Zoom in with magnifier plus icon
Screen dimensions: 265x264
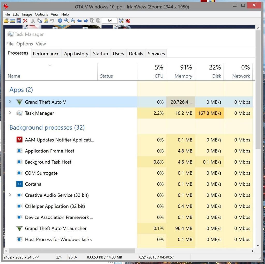[67, 21]
